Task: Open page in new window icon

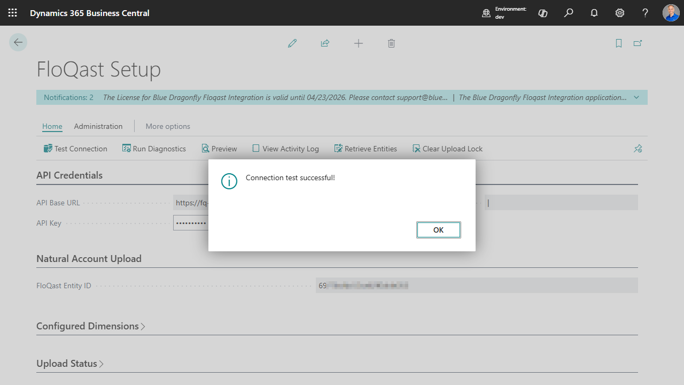Action: coord(638,43)
